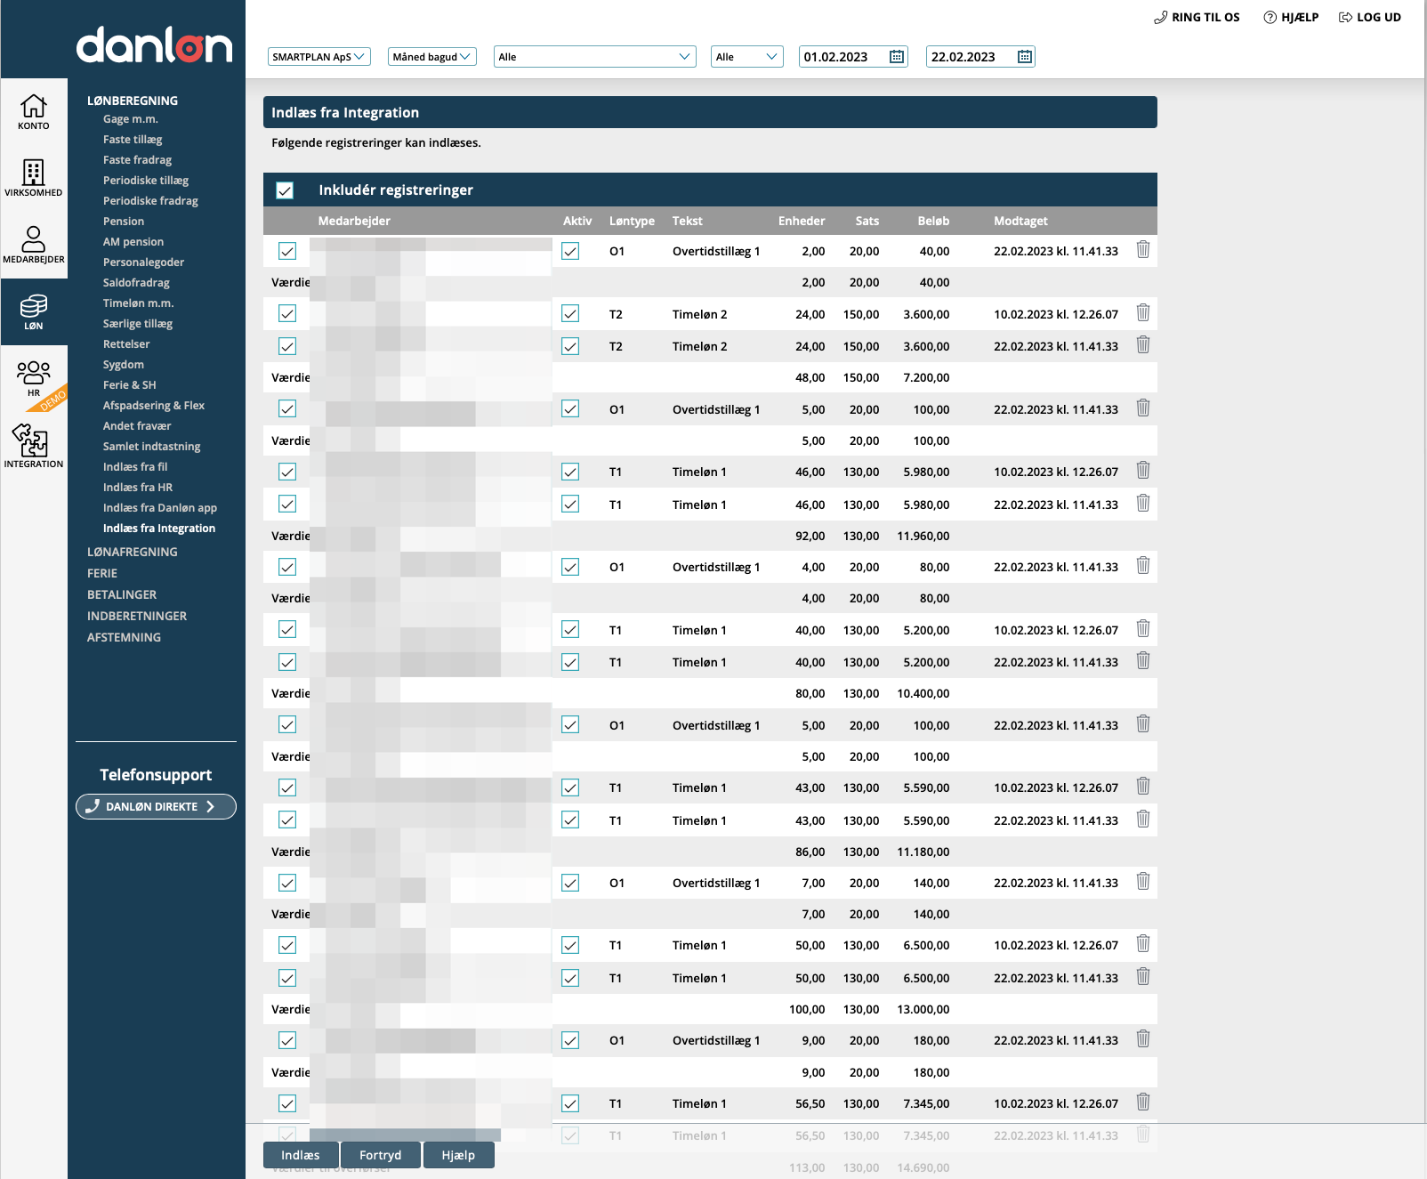Image resolution: width=1427 pixels, height=1179 pixels.
Task: Click the Indlæs button
Action: coord(301,1155)
